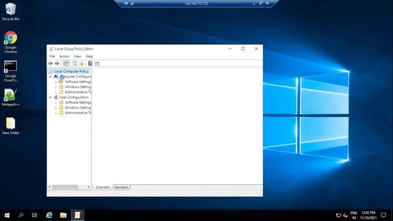
Task: Expand Software Settings under Computer Configuration
Action: [56, 82]
